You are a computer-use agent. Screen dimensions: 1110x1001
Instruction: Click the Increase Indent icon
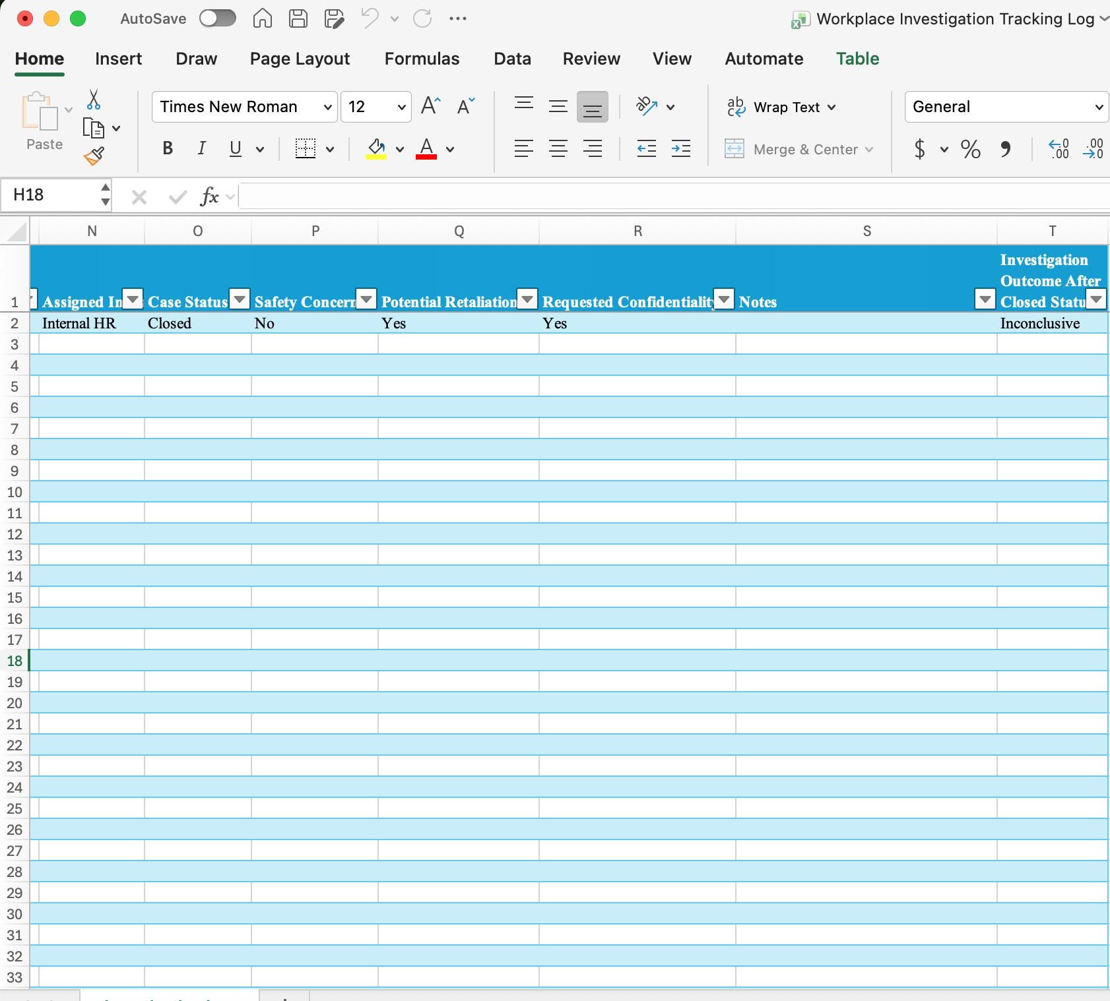tap(681, 149)
